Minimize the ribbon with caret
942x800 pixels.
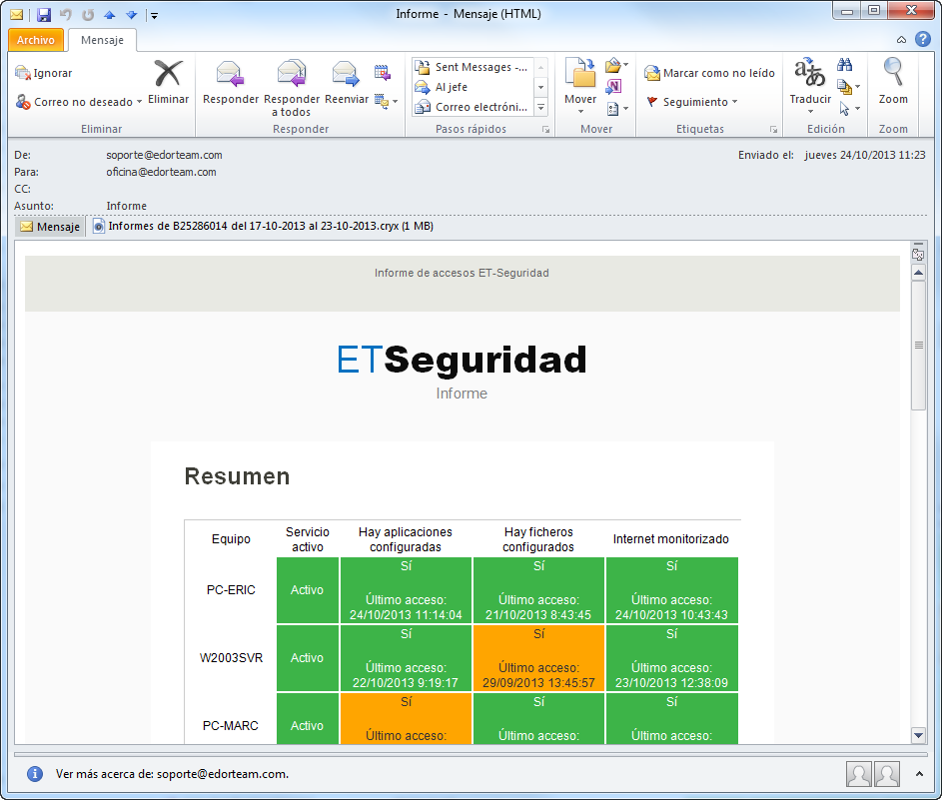901,40
